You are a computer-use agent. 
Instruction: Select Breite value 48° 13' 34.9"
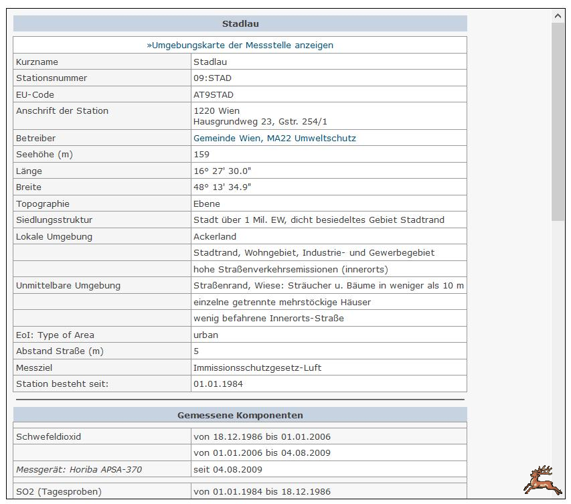tap(222, 187)
